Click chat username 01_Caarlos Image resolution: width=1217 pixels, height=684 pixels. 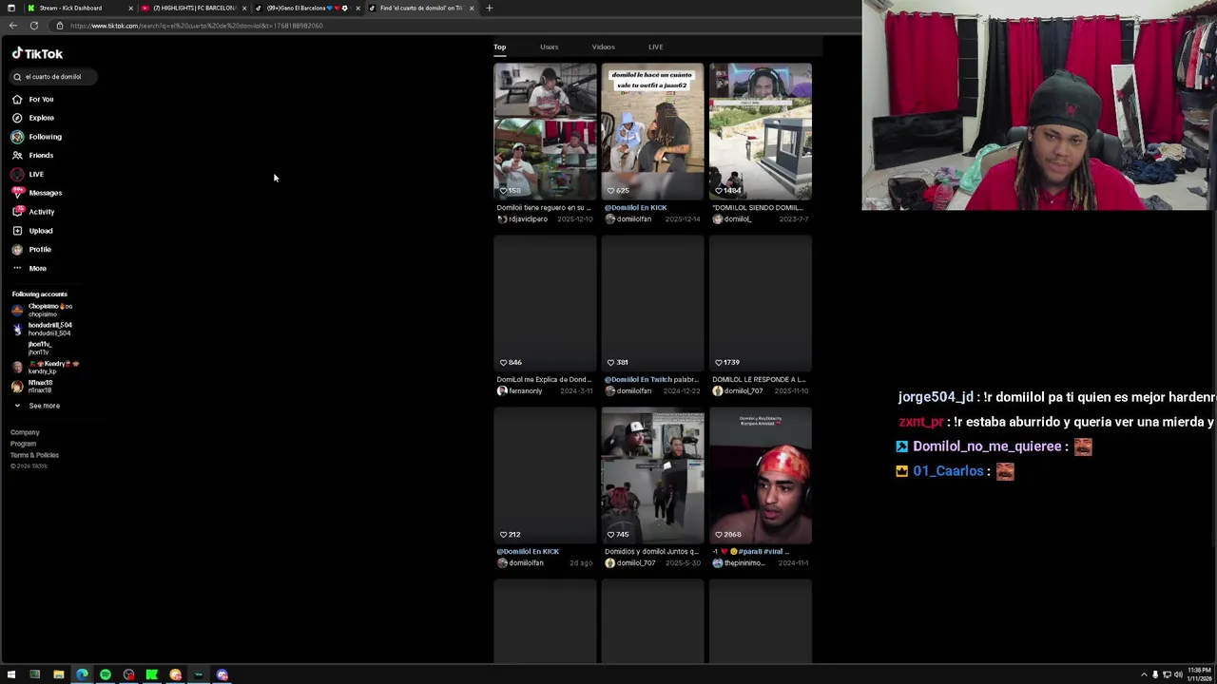(x=948, y=471)
